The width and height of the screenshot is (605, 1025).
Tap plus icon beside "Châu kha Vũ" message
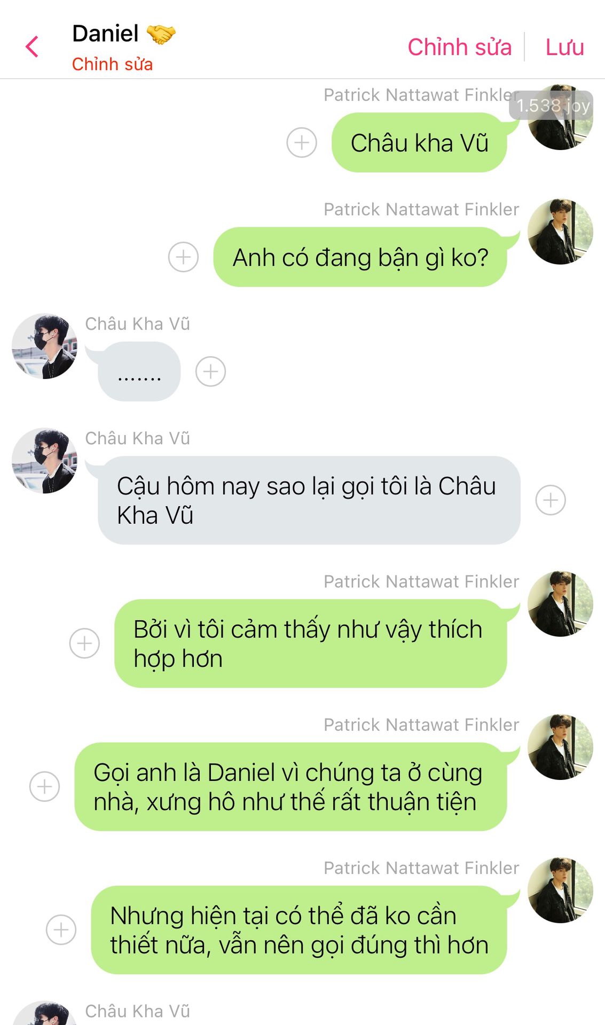coord(302,143)
